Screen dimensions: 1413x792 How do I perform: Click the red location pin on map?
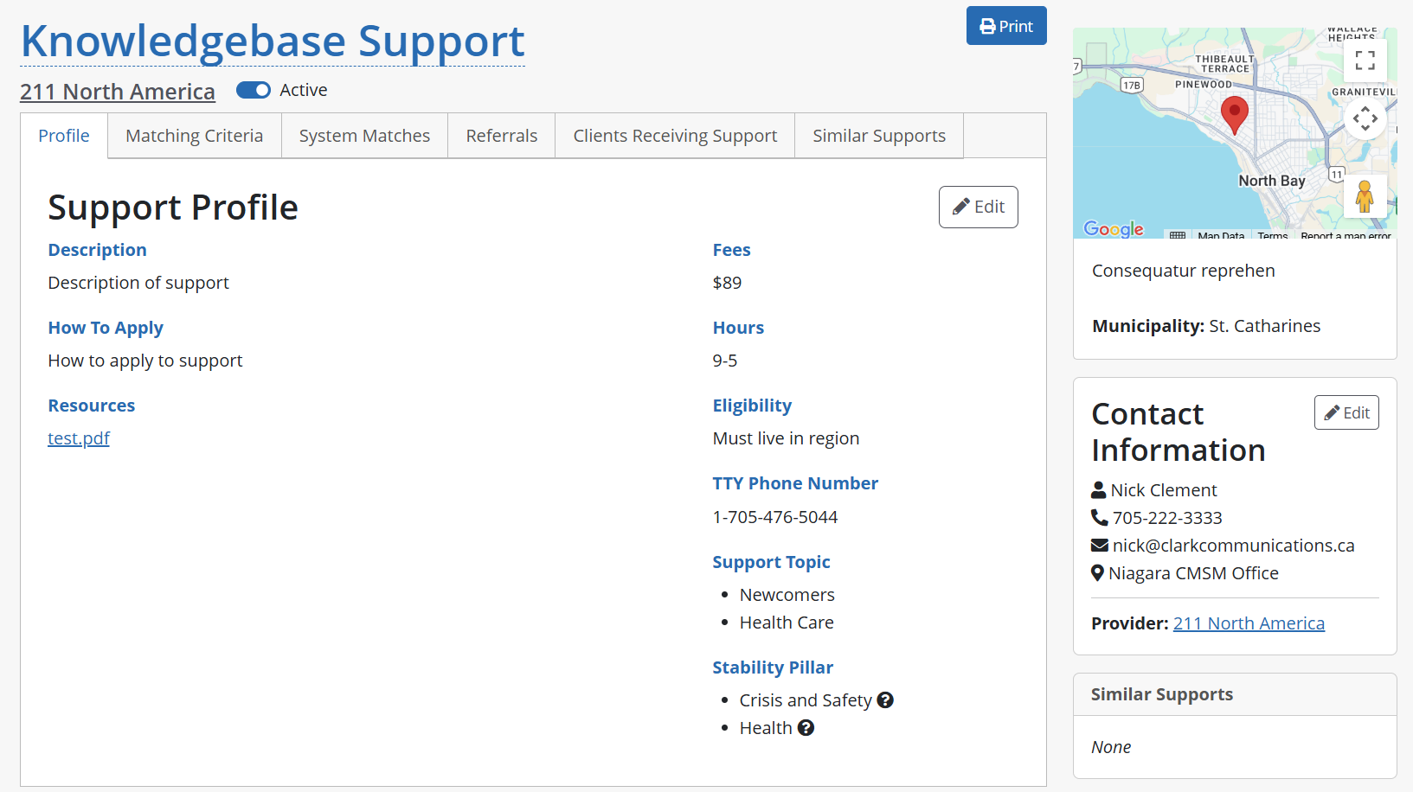click(1234, 113)
